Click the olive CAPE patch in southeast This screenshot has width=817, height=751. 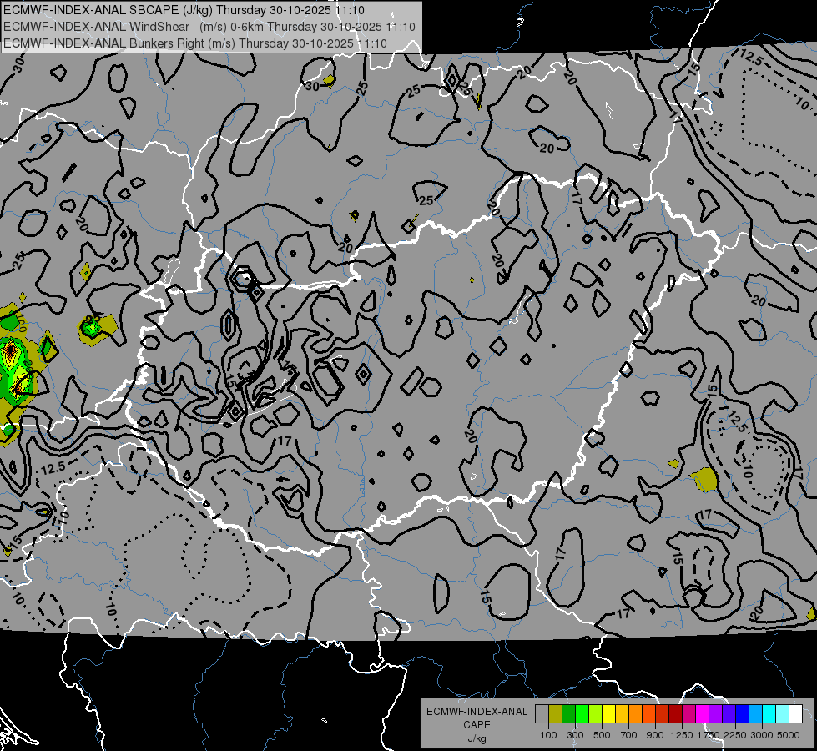tap(705, 478)
